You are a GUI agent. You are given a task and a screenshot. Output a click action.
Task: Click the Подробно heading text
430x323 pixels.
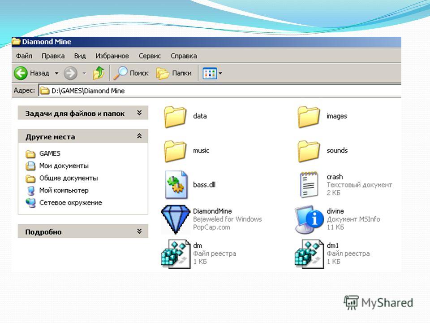[x=43, y=232]
